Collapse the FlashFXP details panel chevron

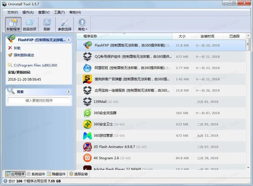(69, 40)
